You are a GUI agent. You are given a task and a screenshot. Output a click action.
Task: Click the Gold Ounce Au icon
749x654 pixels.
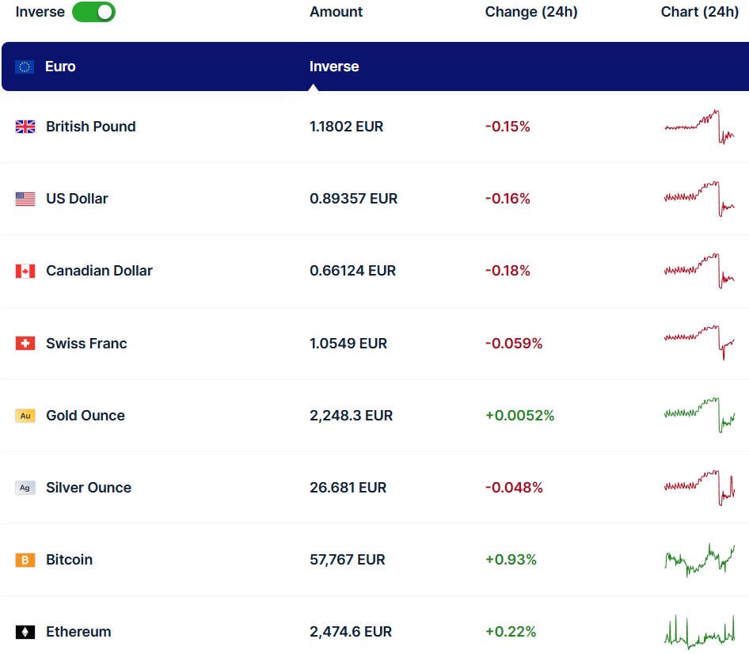click(x=25, y=416)
